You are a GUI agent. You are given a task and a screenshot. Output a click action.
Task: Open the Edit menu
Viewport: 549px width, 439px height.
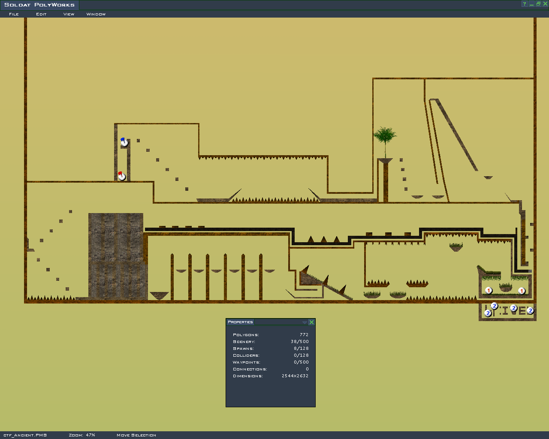41,14
